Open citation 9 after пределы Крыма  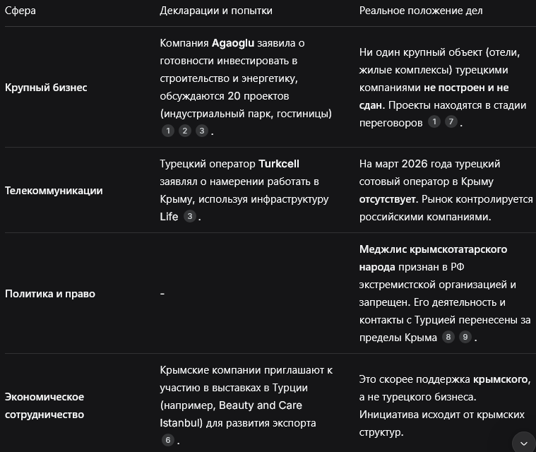(465, 337)
